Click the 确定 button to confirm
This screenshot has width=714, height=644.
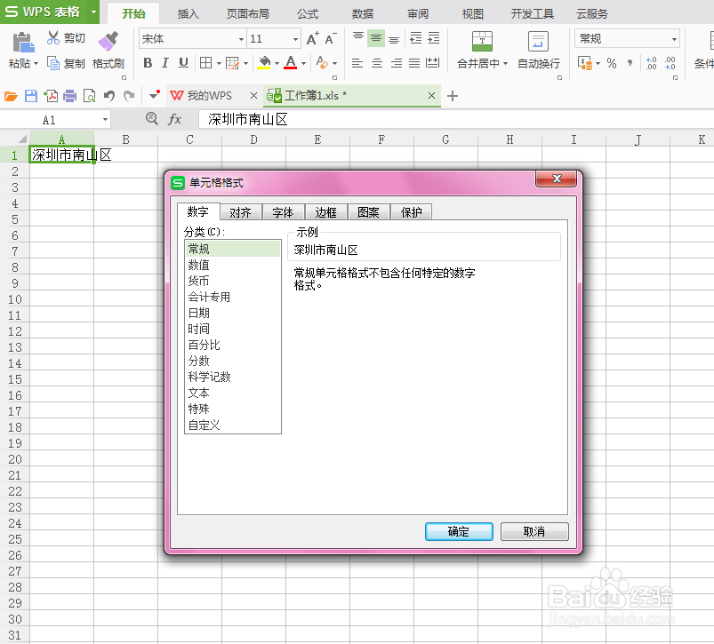[x=458, y=531]
